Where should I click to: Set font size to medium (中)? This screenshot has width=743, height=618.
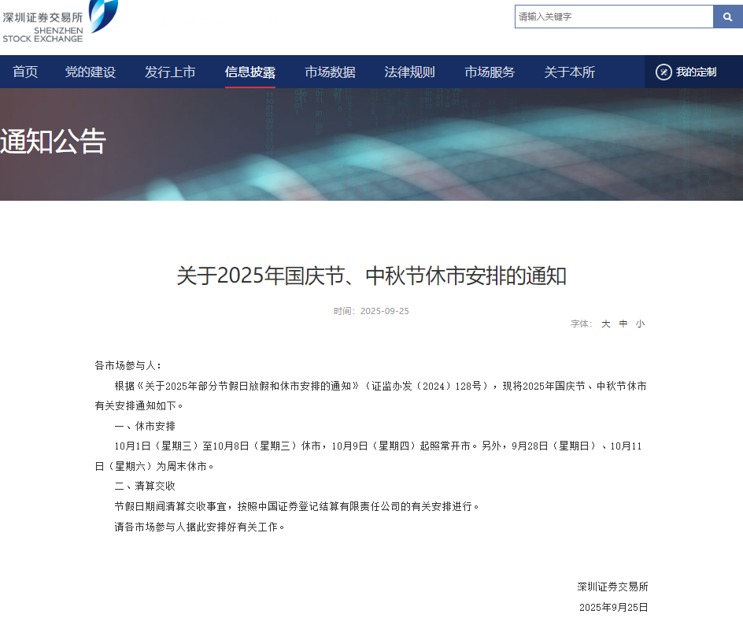623,324
